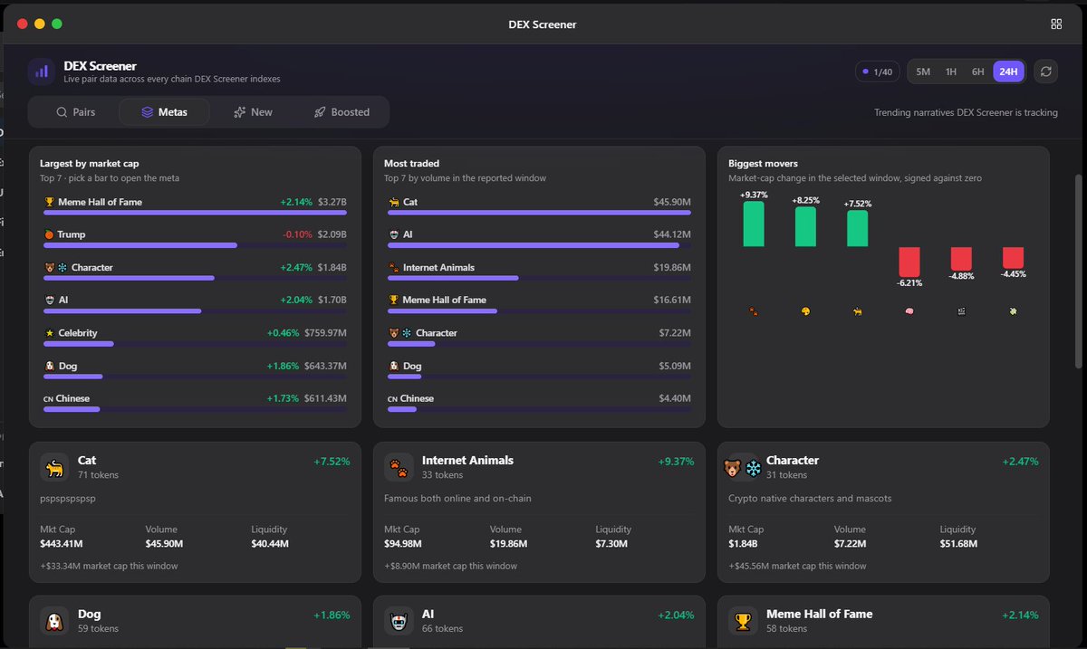Viewport: 1087px width, 649px height.
Task: Click the Cat card emoji icon
Action: [55, 468]
